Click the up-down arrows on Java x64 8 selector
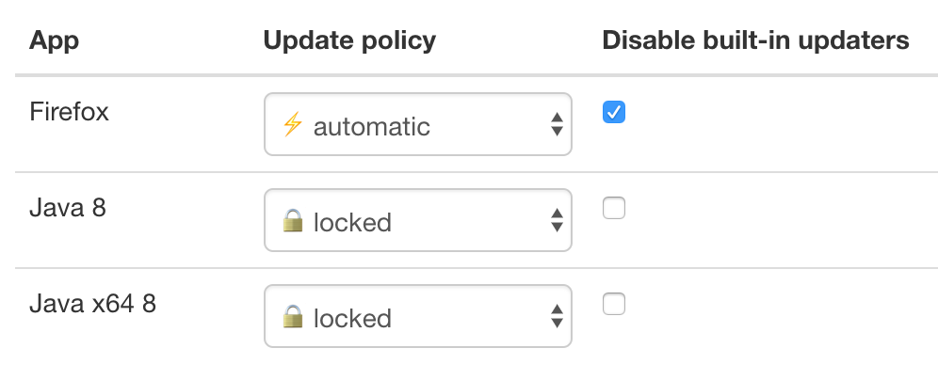This screenshot has height=380, width=938. (557, 317)
